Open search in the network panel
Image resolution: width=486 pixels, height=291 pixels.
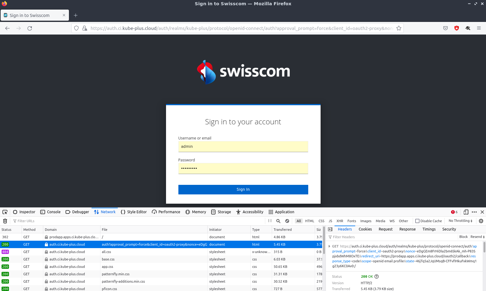(278, 221)
